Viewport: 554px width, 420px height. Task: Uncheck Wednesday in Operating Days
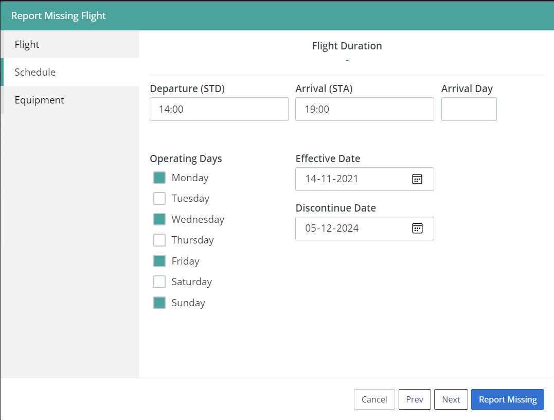[159, 219]
